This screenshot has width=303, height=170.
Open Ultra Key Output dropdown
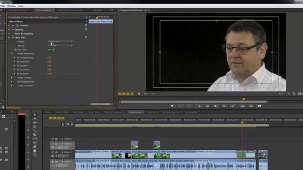60,42
